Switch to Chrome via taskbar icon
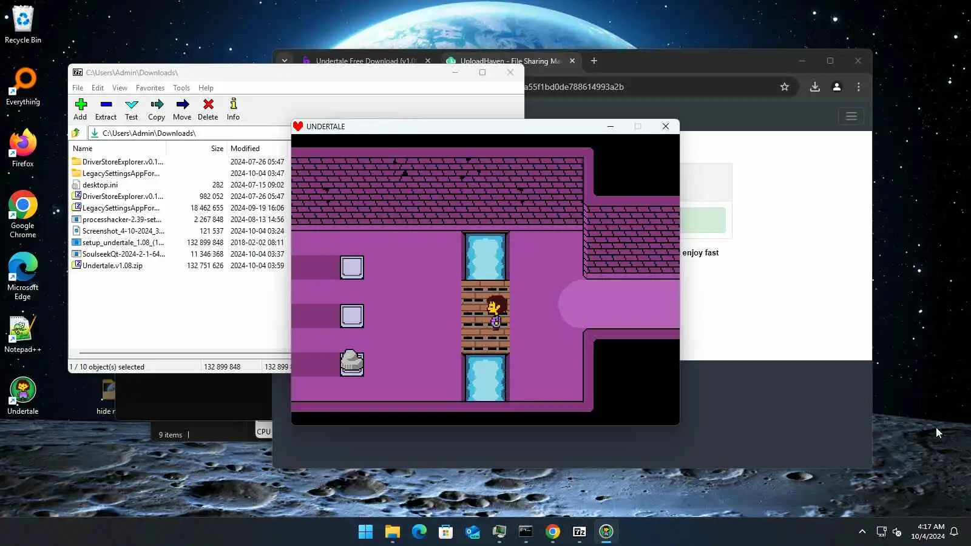The image size is (971, 546). [553, 532]
